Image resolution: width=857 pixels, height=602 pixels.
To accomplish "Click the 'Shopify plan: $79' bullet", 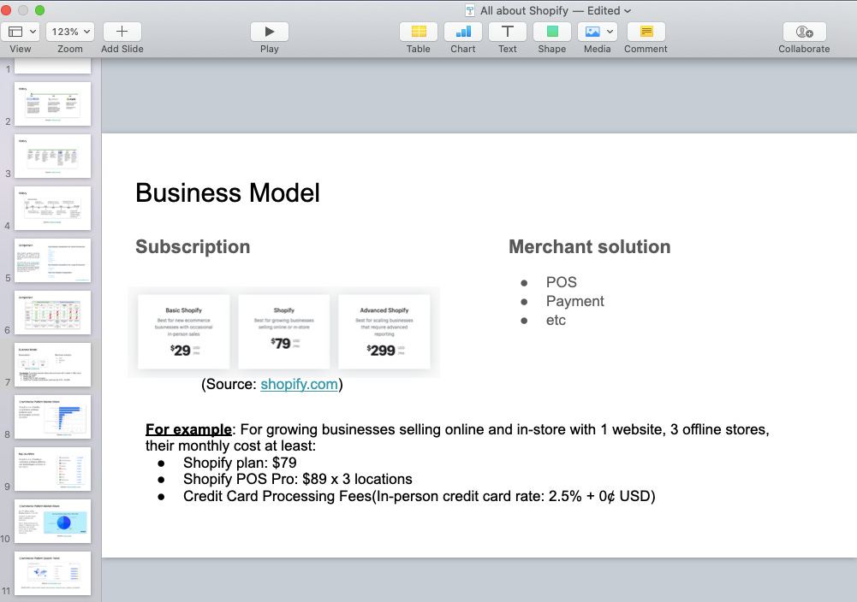I will [x=240, y=463].
